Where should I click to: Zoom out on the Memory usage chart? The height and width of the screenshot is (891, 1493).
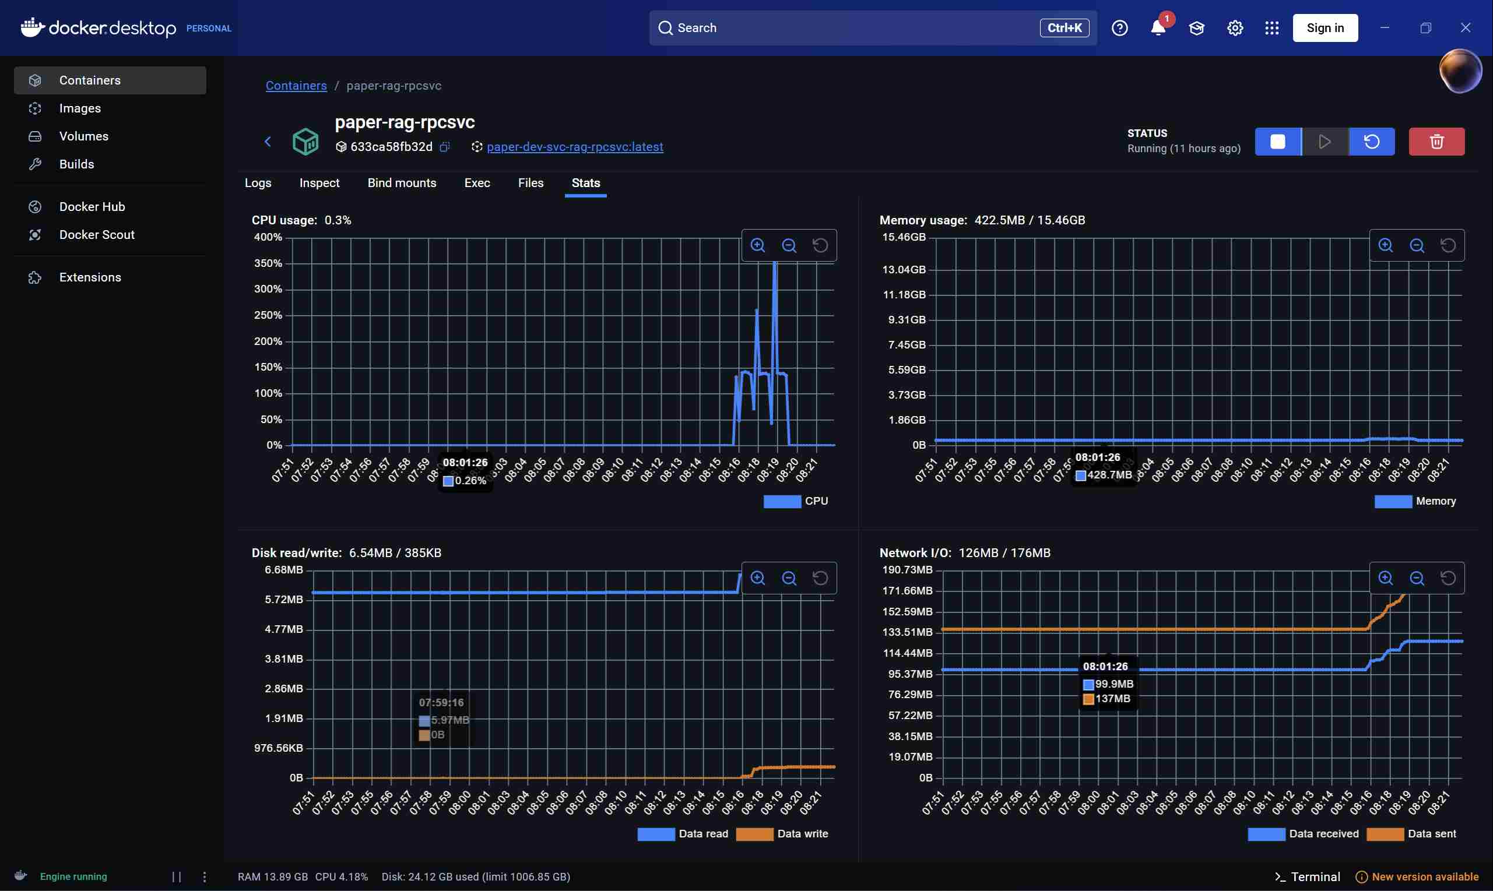coord(1417,245)
